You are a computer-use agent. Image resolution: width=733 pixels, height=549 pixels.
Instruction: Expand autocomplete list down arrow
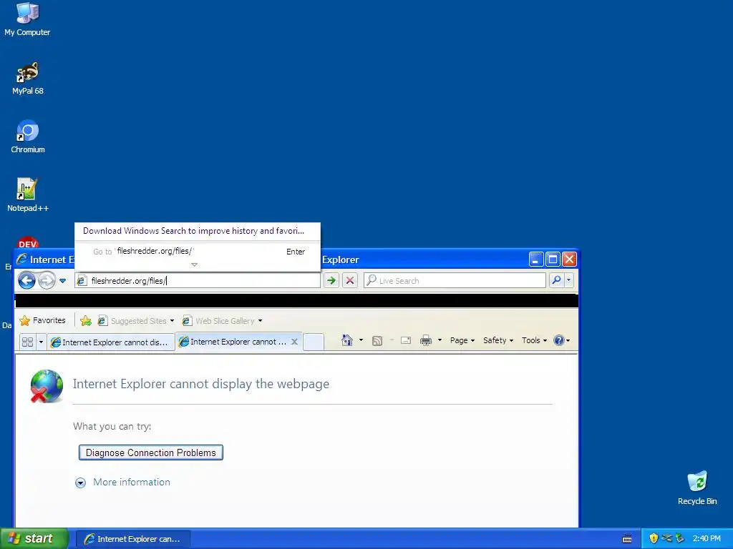[195, 264]
